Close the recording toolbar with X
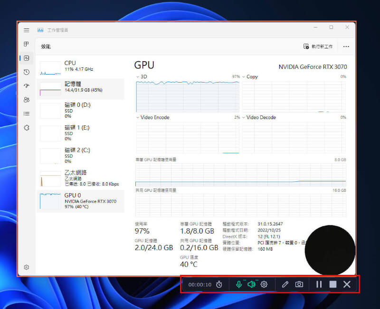The height and width of the screenshot is (309, 380). click(347, 284)
